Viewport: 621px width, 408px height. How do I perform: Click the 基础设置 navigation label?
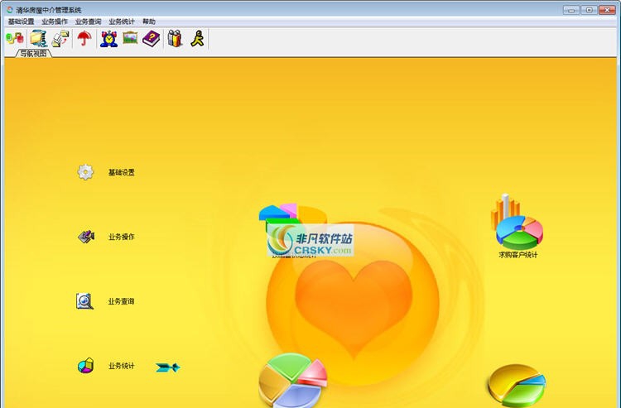122,172
